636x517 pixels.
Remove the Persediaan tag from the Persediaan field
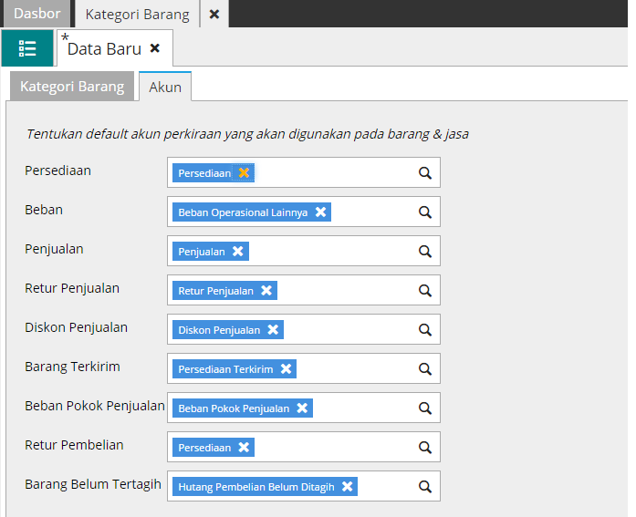point(244,172)
